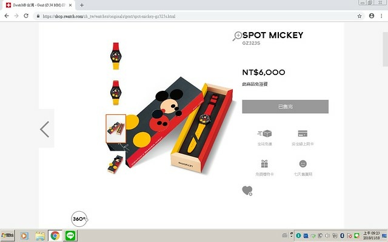Click the seven-day return smiley icon

(x=303, y=164)
